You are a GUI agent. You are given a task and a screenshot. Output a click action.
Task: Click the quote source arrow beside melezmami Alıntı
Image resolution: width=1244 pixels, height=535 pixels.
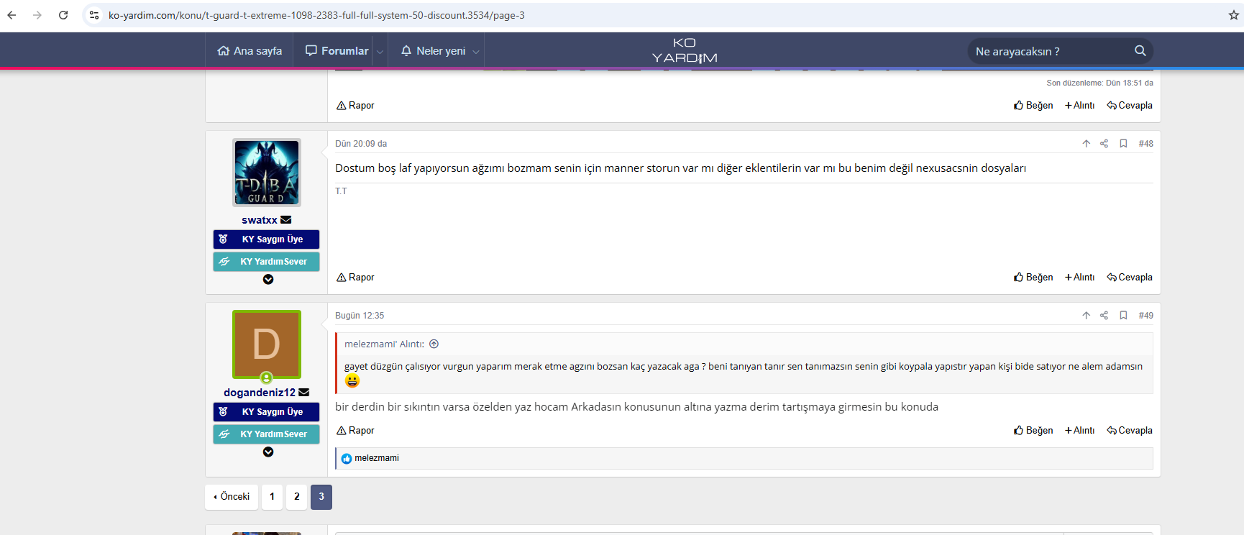(x=434, y=344)
